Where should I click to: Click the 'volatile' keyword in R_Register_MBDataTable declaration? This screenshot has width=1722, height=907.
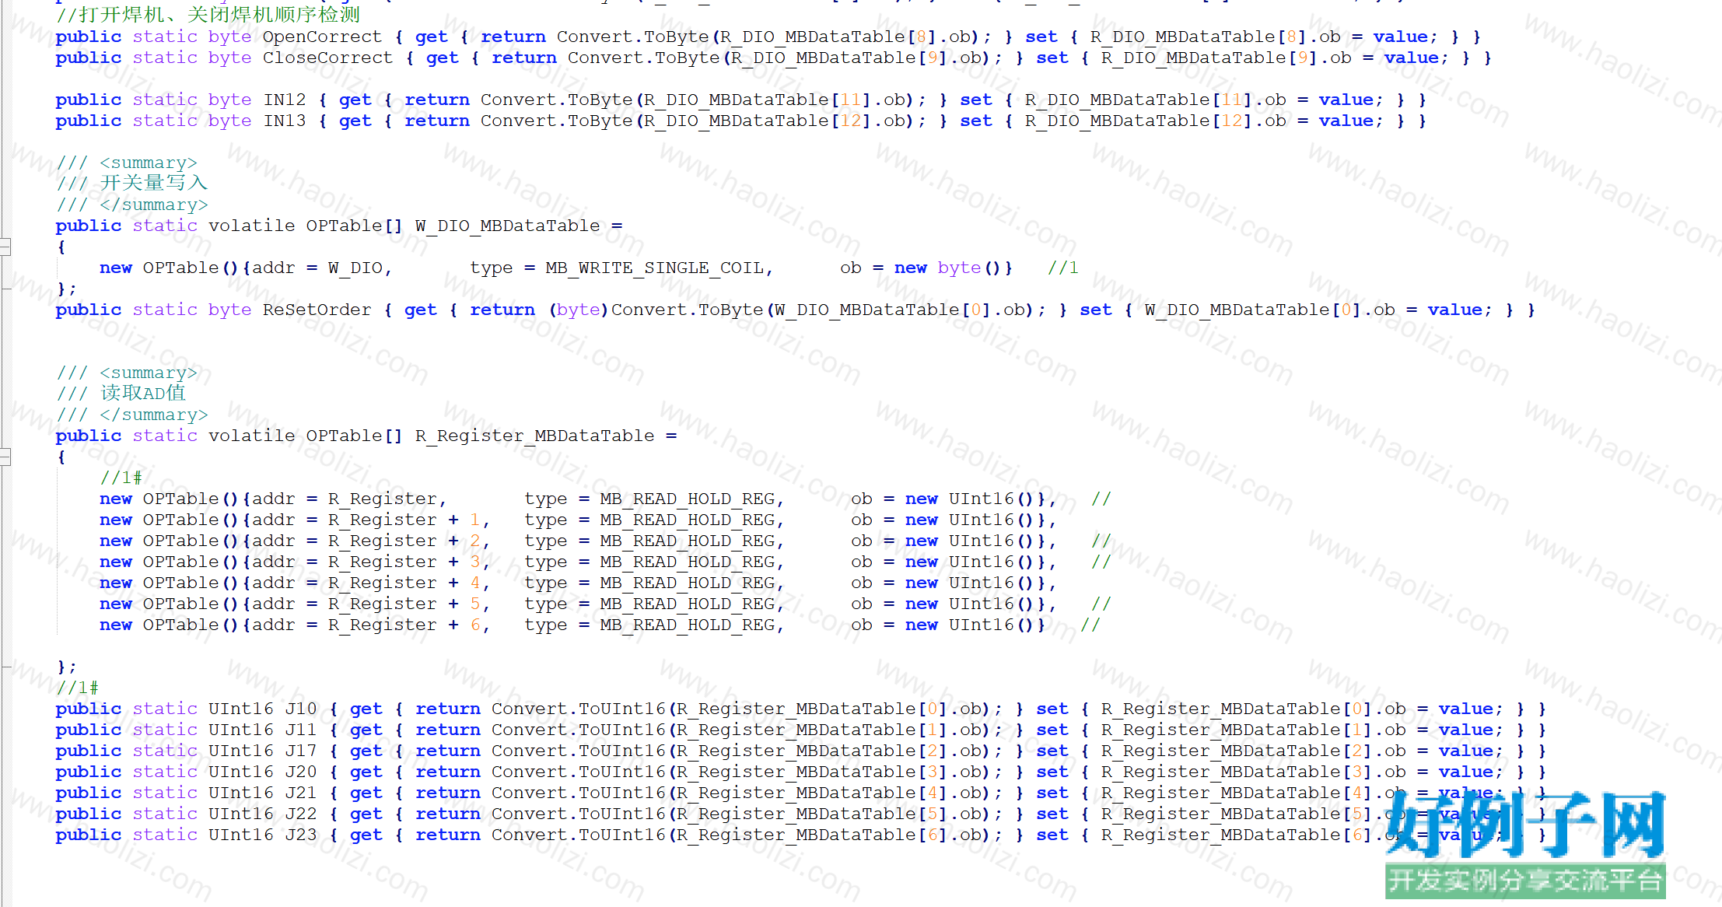click(251, 436)
